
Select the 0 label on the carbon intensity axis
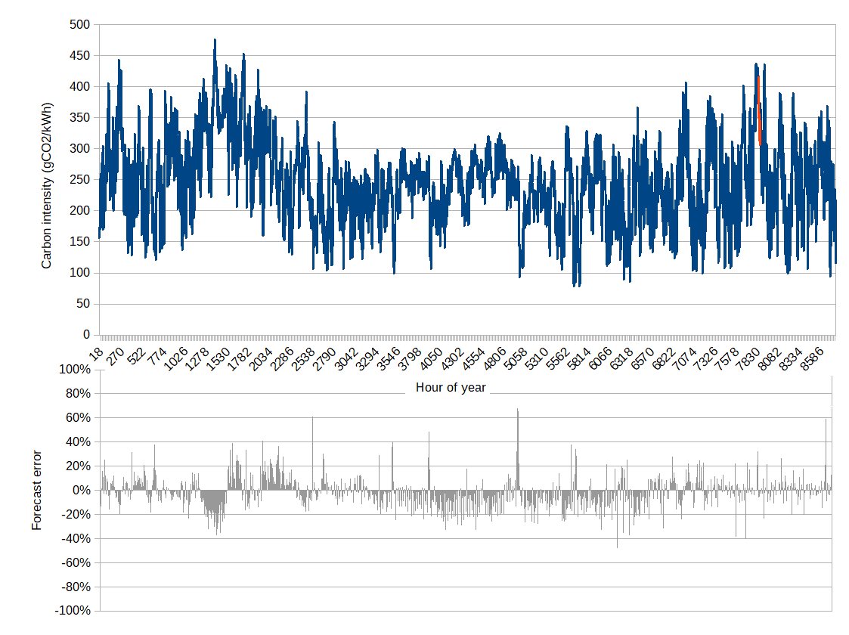[85, 334]
